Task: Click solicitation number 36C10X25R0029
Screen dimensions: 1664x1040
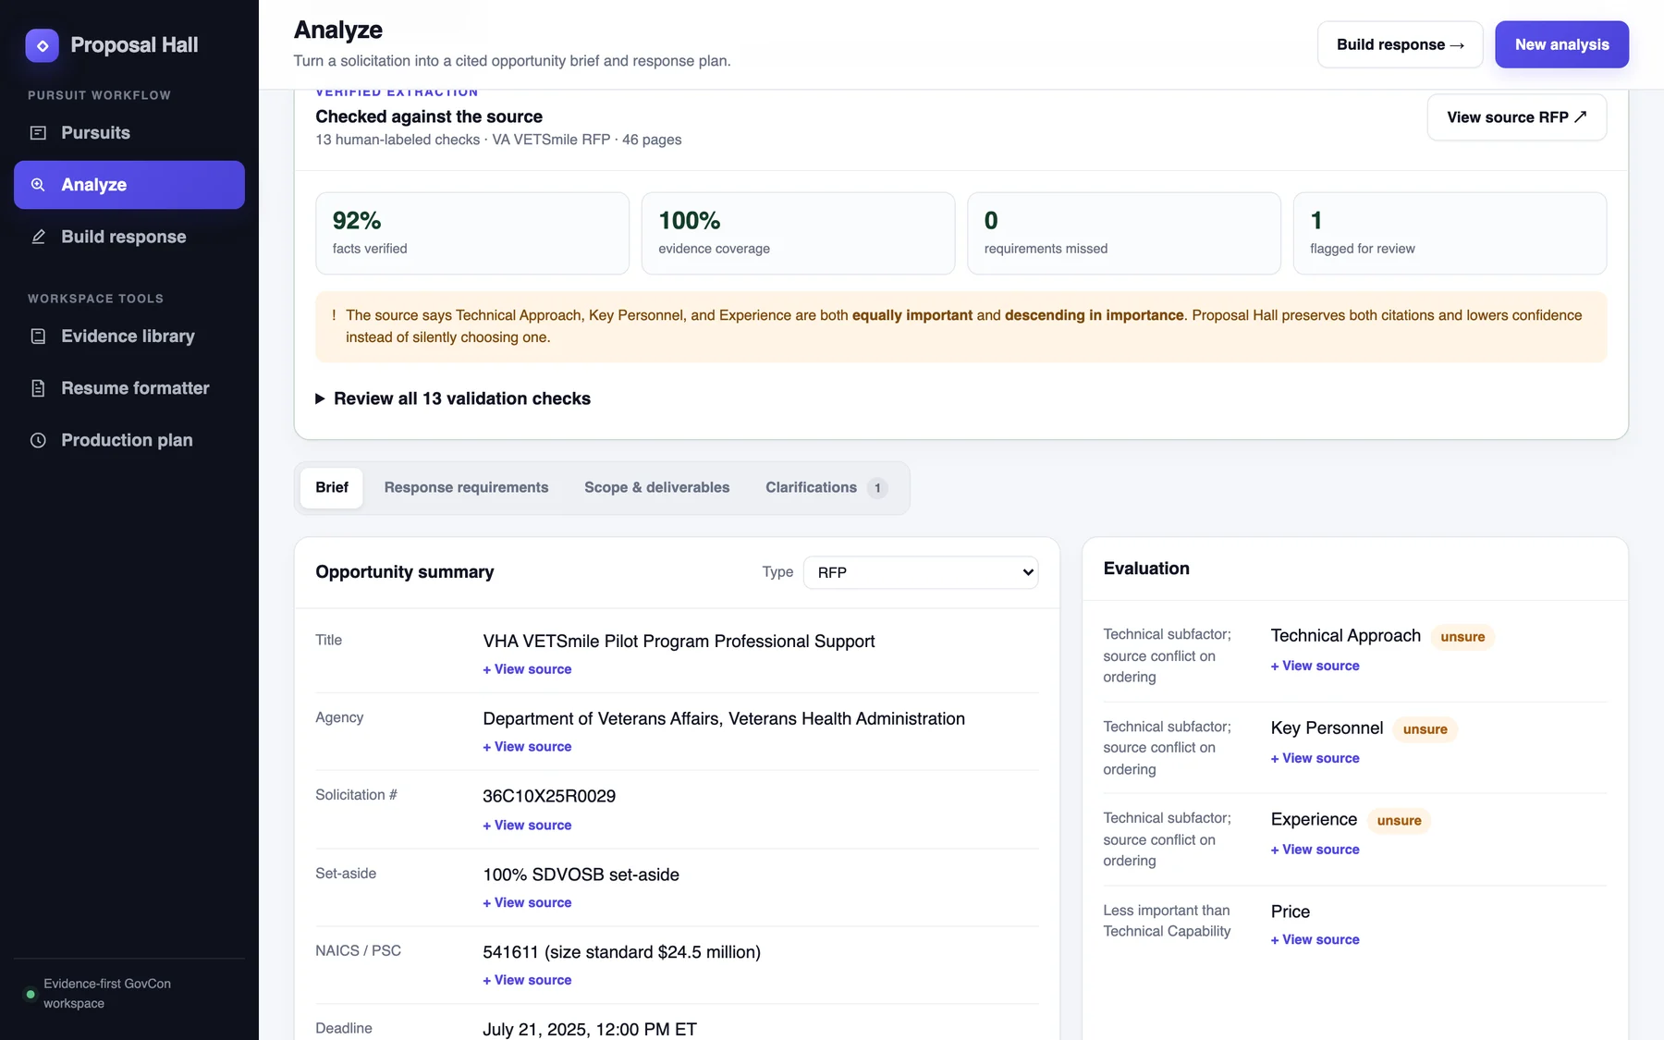Action: pos(549,796)
